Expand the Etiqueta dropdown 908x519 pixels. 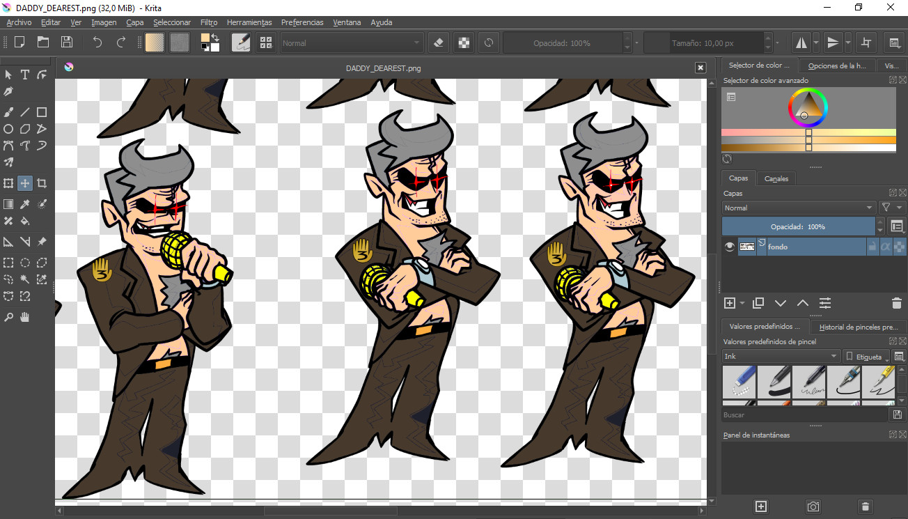click(x=866, y=356)
